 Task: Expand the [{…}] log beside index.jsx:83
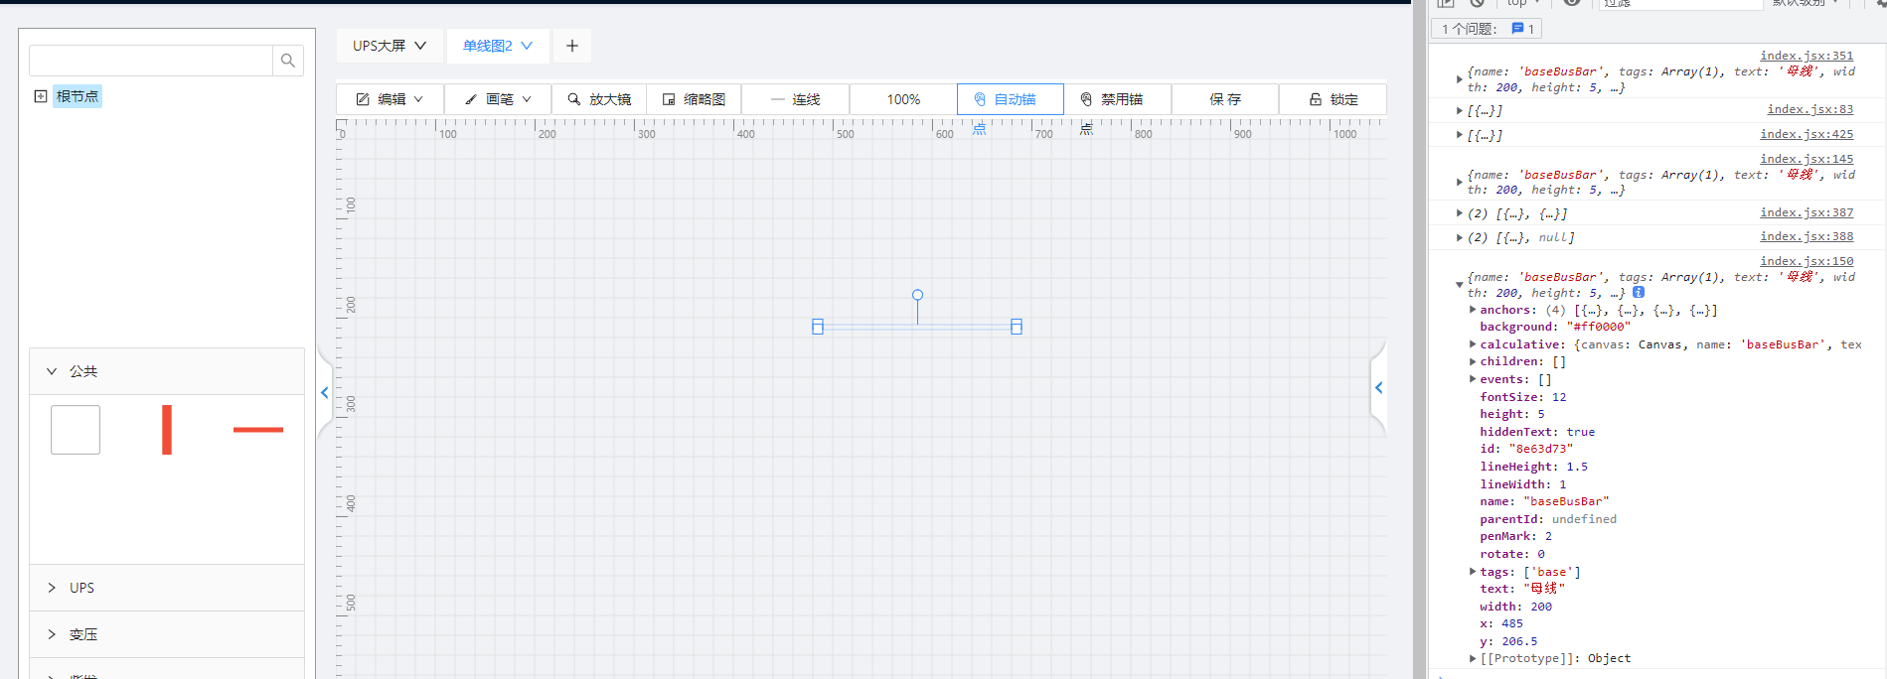[x=1459, y=110]
